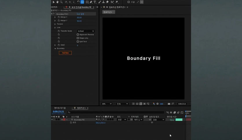Select the Rotation tool
Image resolution: width=242 pixels, height=140 pixels.
coord(78,2)
